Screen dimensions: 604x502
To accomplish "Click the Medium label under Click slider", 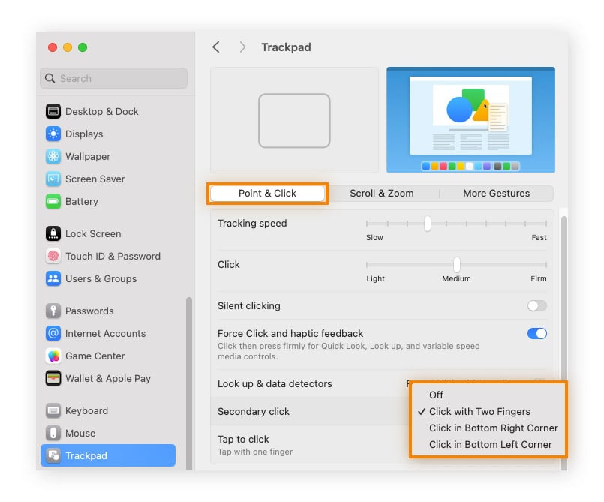I will (x=456, y=278).
